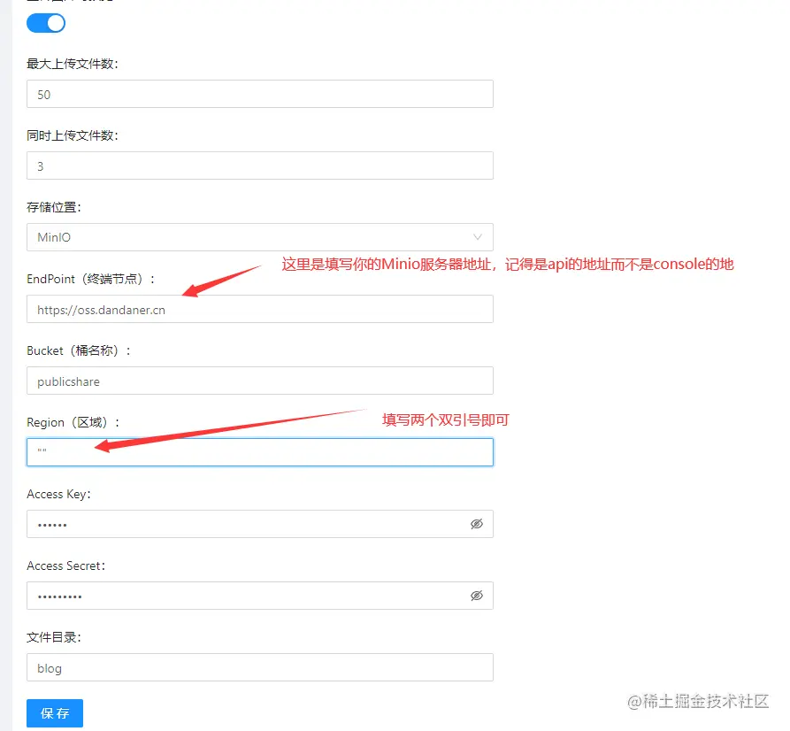Image resolution: width=790 pixels, height=731 pixels.
Task: Click the EndPoint（终端节点） label
Action: (x=91, y=279)
